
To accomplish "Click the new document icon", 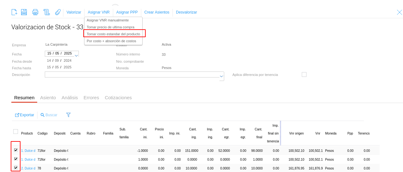I will [x=14, y=12].
